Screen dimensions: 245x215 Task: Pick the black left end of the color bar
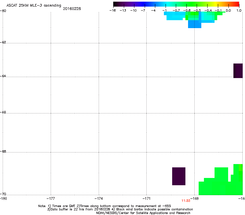pos(115,4)
